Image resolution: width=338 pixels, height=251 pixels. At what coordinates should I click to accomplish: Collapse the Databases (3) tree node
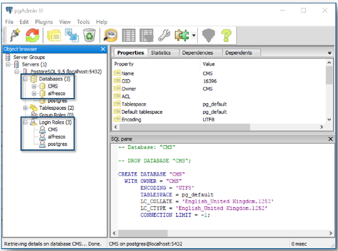(26, 79)
